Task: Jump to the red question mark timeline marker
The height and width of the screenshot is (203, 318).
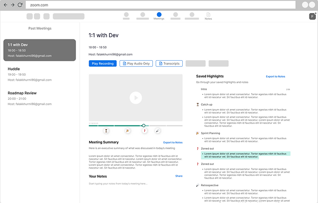Action: point(145,130)
